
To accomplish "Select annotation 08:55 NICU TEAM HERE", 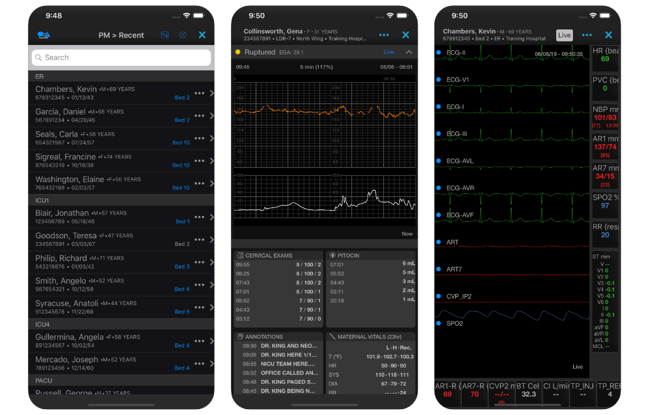I will point(278,364).
